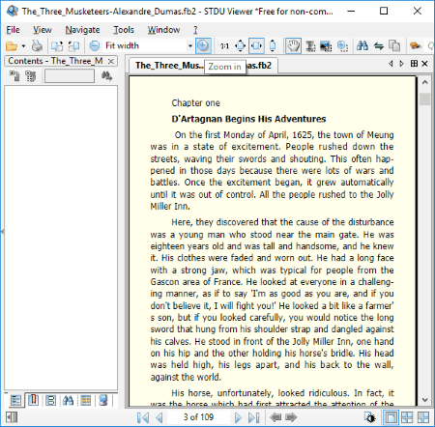This screenshot has width=435, height=427.
Task: Open Find with the binoculars toolbar icon
Action: point(362,46)
